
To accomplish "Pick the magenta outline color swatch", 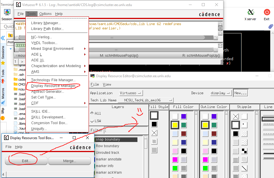I will [205, 160].
